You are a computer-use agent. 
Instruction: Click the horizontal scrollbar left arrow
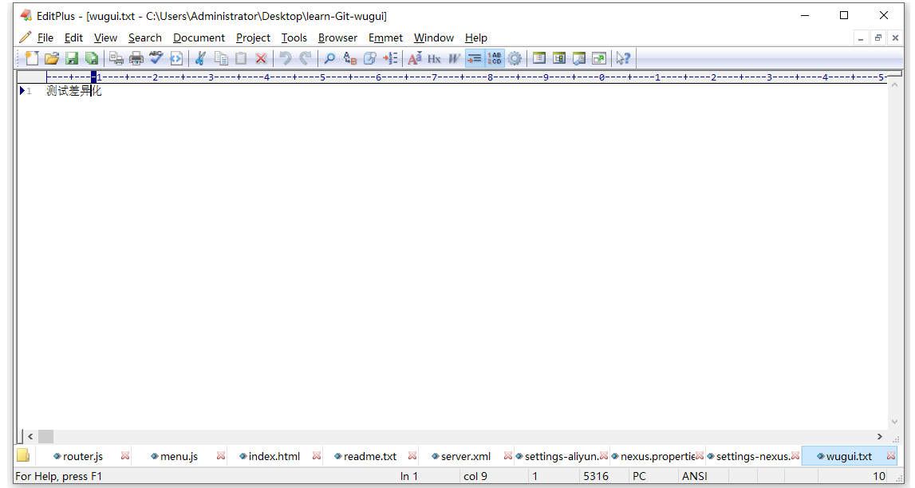click(x=30, y=436)
